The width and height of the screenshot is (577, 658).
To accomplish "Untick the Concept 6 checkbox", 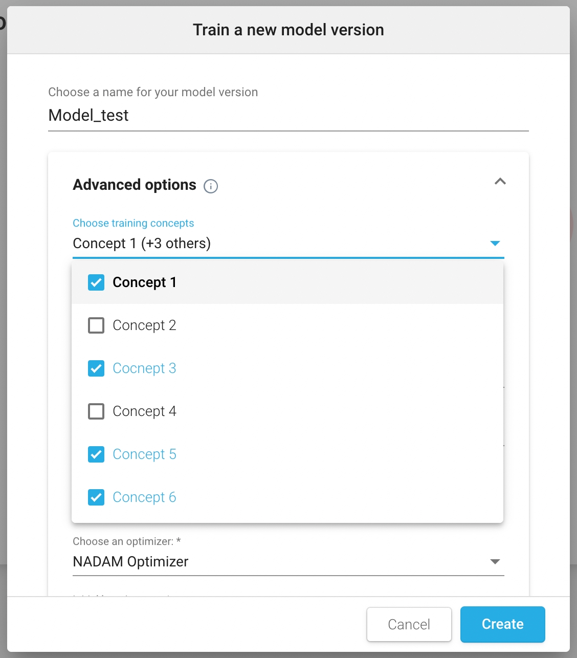I will click(96, 497).
